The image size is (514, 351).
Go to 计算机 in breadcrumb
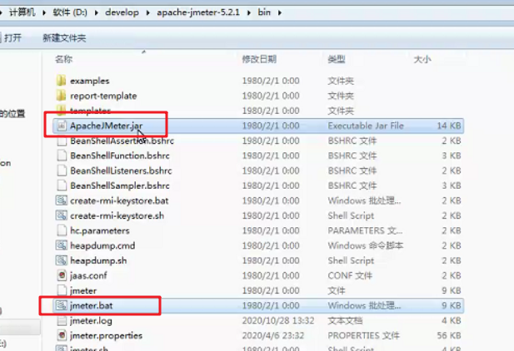pyautogui.click(x=22, y=12)
